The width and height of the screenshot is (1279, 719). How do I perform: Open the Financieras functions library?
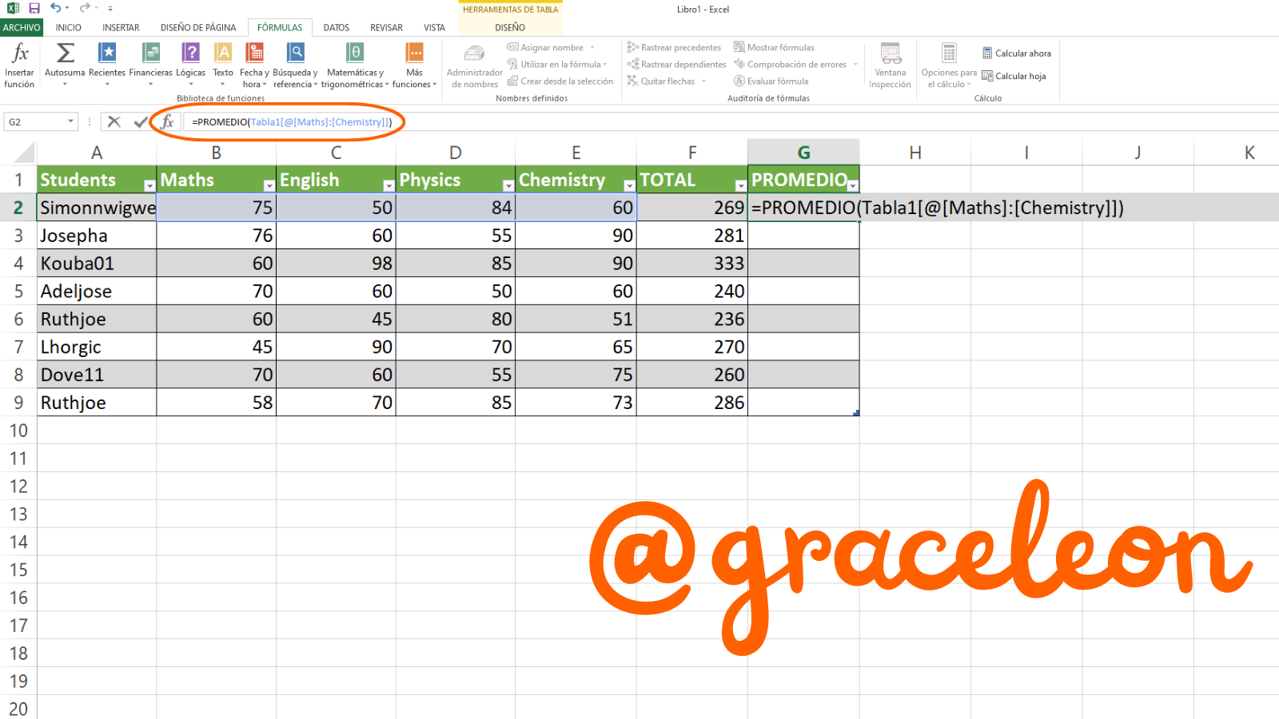click(150, 66)
